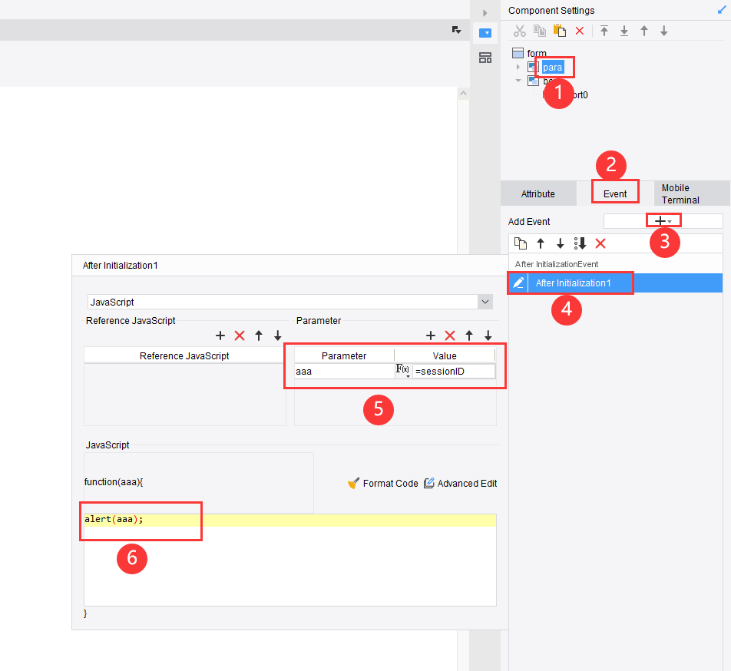Viewport: 731px width, 671px height.
Task: Click the Value column header
Action: [445, 356]
